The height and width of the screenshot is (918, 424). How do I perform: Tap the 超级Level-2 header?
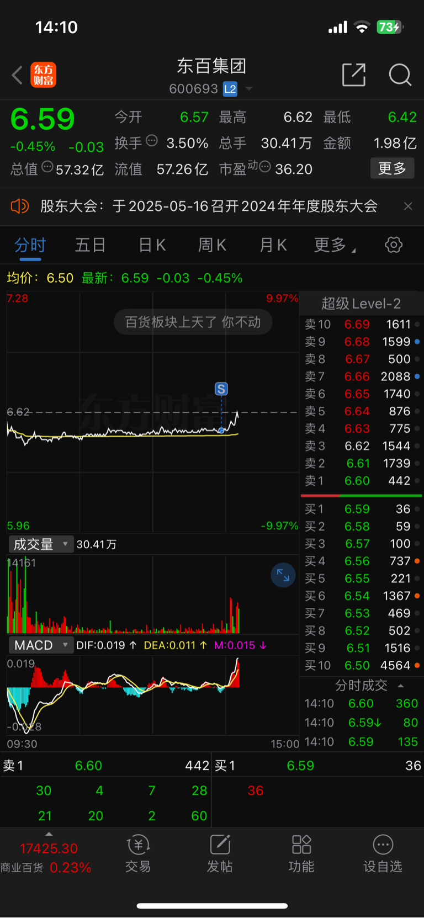(361, 304)
